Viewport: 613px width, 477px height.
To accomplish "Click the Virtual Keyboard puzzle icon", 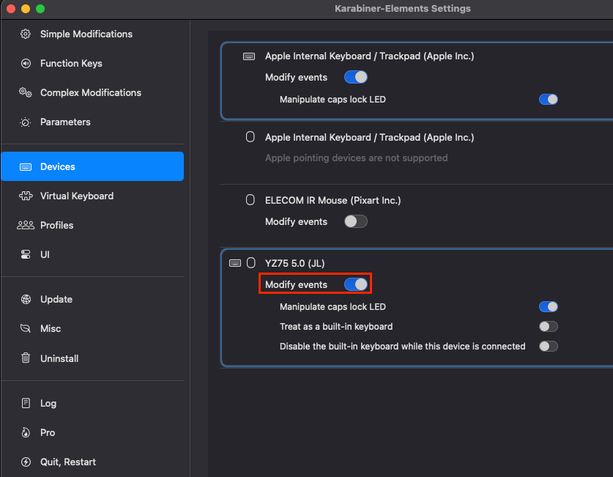I will pos(26,196).
